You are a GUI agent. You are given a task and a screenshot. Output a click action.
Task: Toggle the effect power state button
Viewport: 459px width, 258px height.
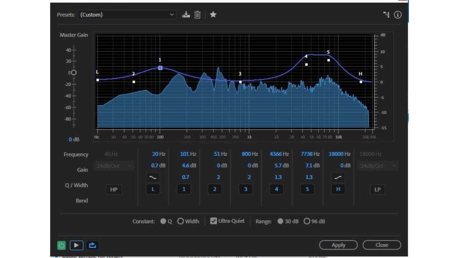pos(61,245)
